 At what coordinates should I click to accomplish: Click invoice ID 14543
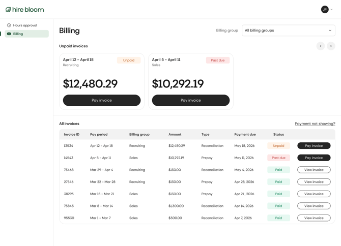(68, 158)
